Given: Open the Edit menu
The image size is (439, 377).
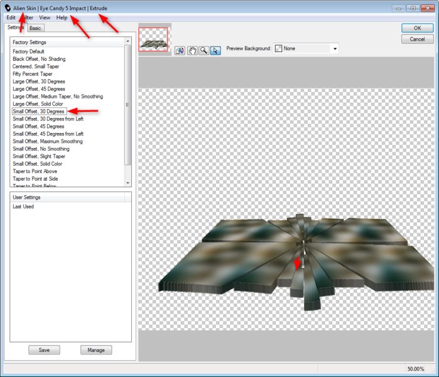Looking at the screenshot, I should click(x=11, y=18).
